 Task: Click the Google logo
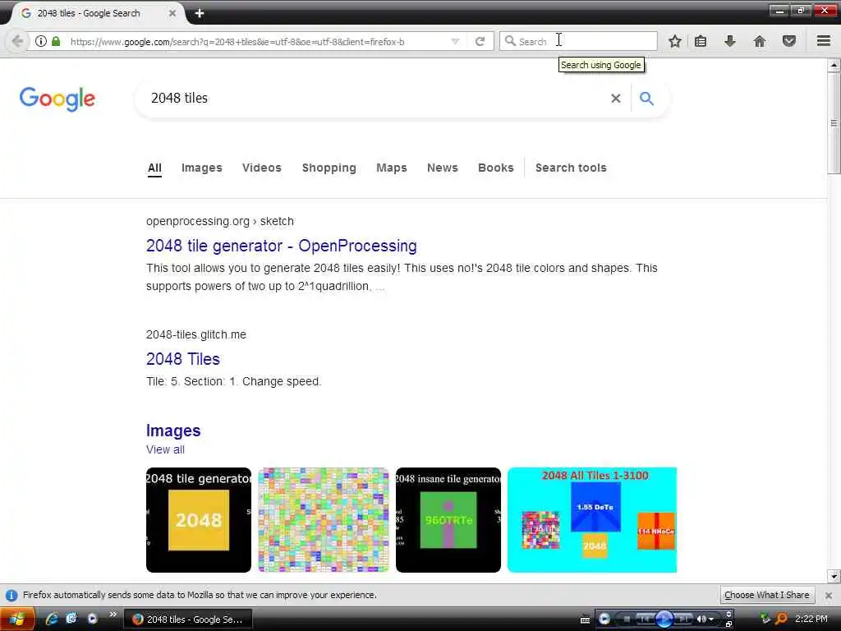57,99
